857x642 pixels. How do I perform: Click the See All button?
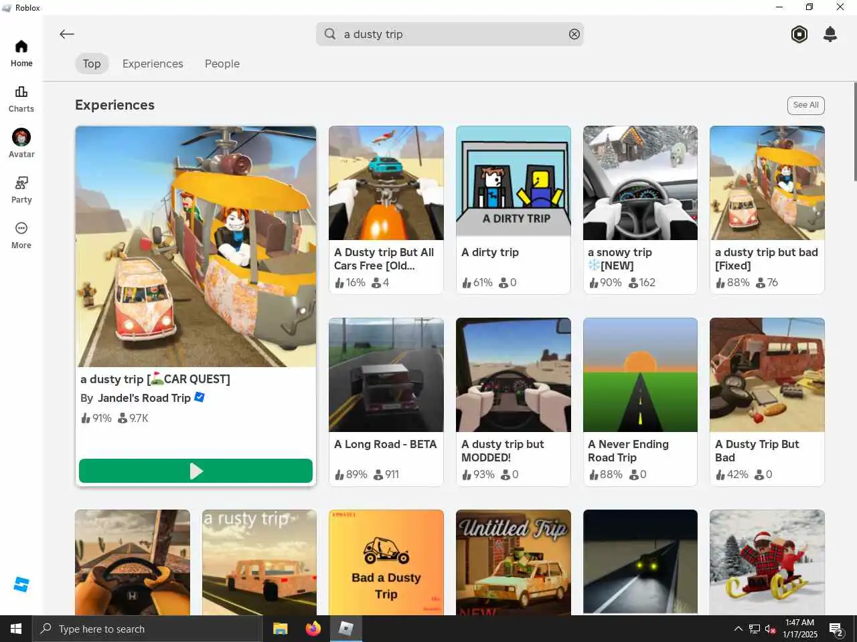pyautogui.click(x=805, y=105)
